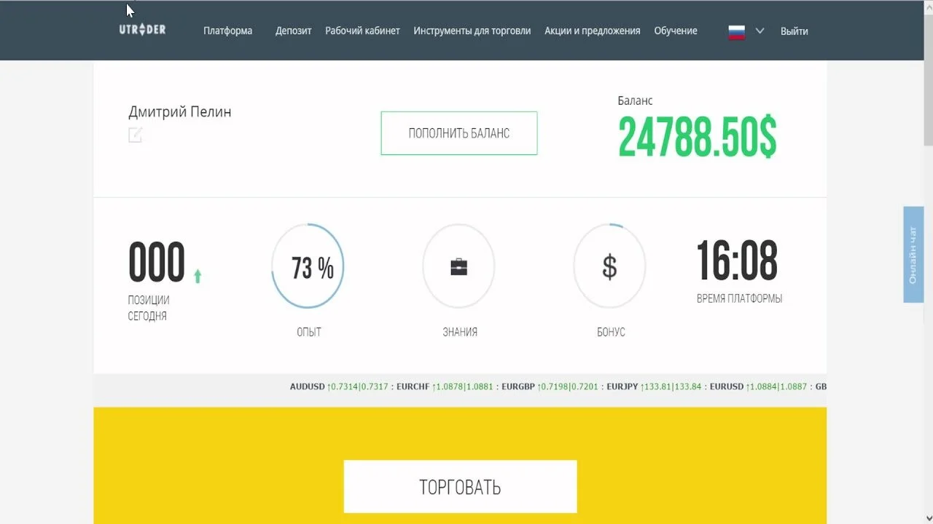Open Инструменты для торговли menu
This screenshot has height=524, width=933.
(x=472, y=31)
